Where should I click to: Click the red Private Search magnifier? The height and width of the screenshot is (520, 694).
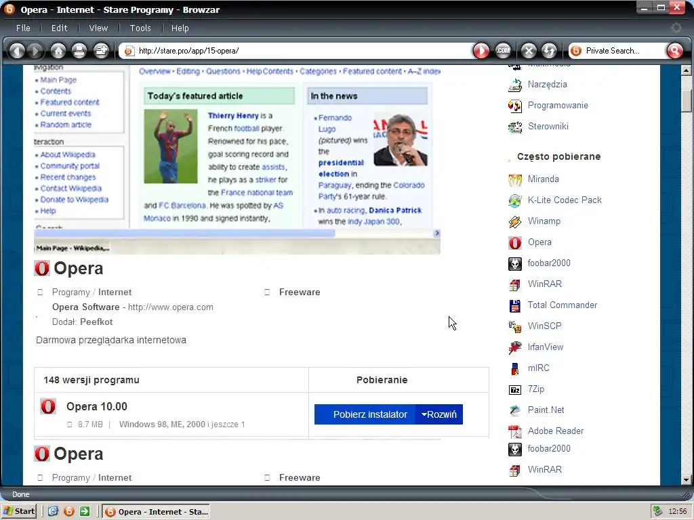click(675, 51)
